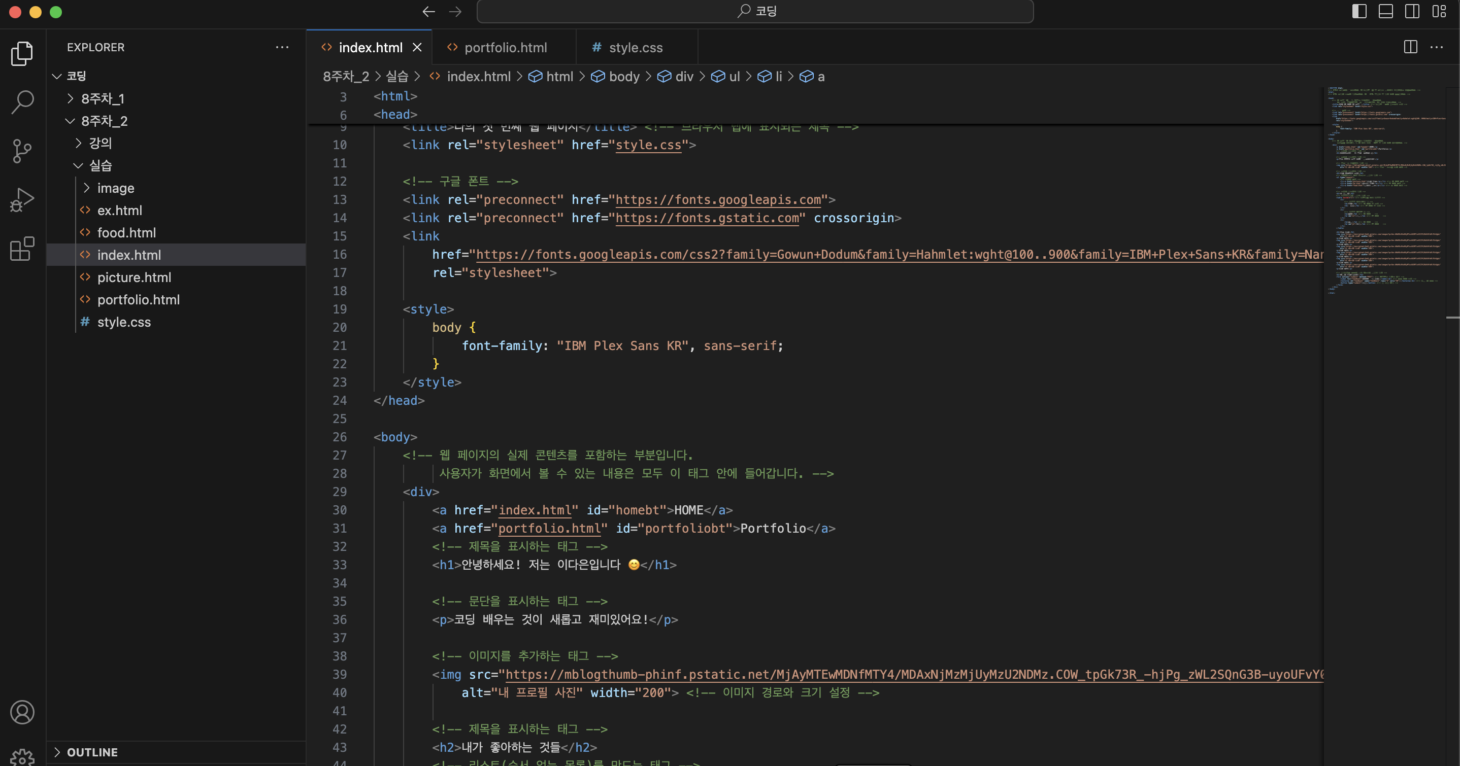Click the body breadcrumb item
1460x766 pixels.
pyautogui.click(x=623, y=77)
